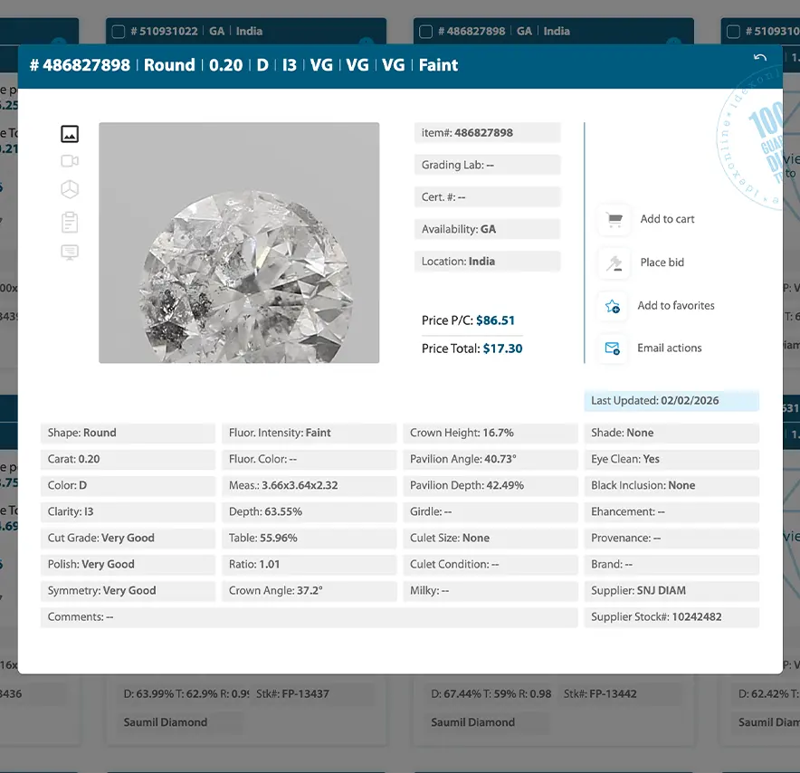Select the monitor presentation icon in the sidebar
Image resolution: width=800 pixels, height=773 pixels.
pos(71,252)
